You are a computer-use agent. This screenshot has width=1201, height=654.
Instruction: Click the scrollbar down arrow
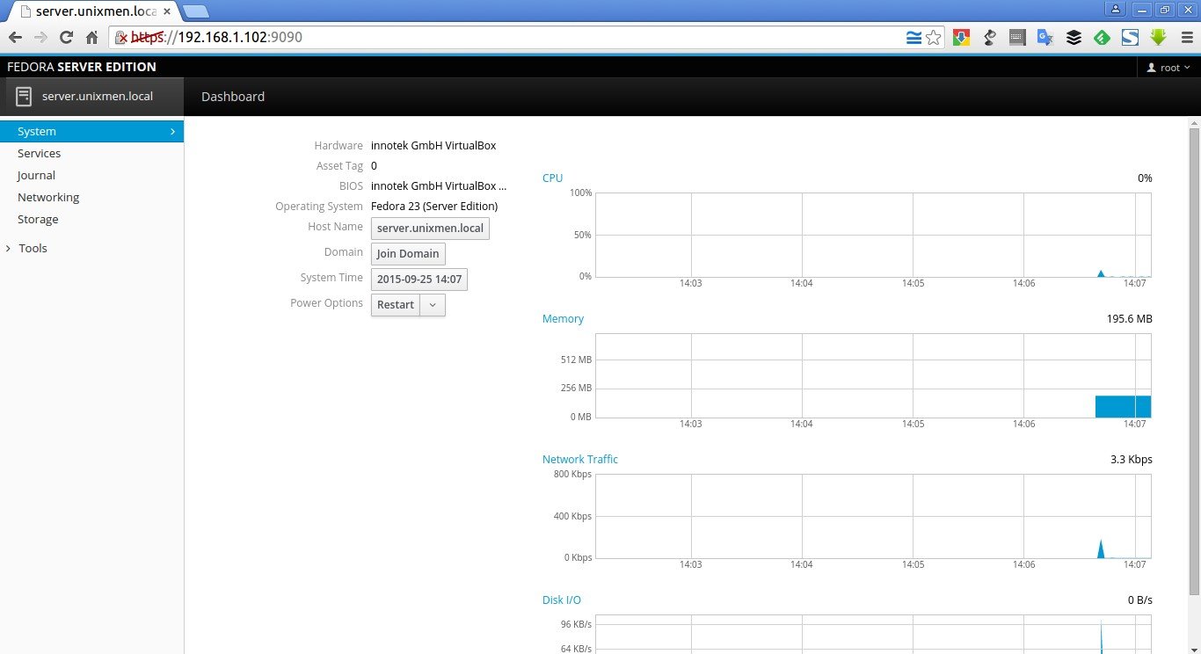tap(1194, 648)
